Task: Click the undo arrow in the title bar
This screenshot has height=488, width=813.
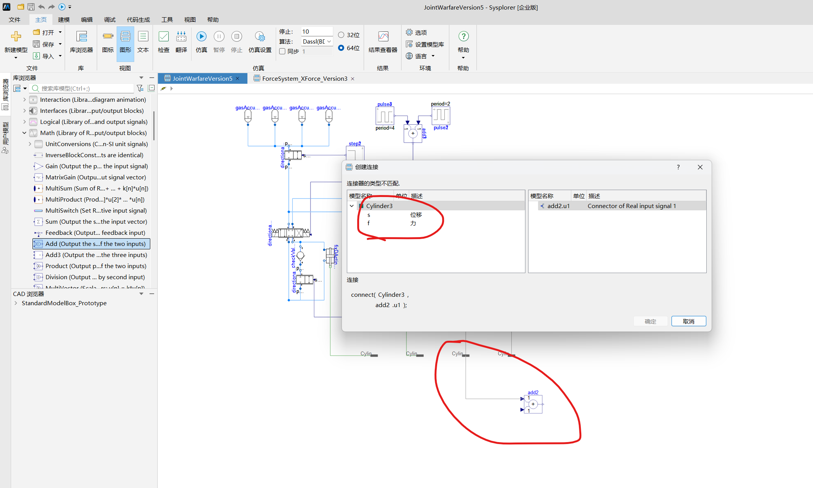Action: pos(41,7)
